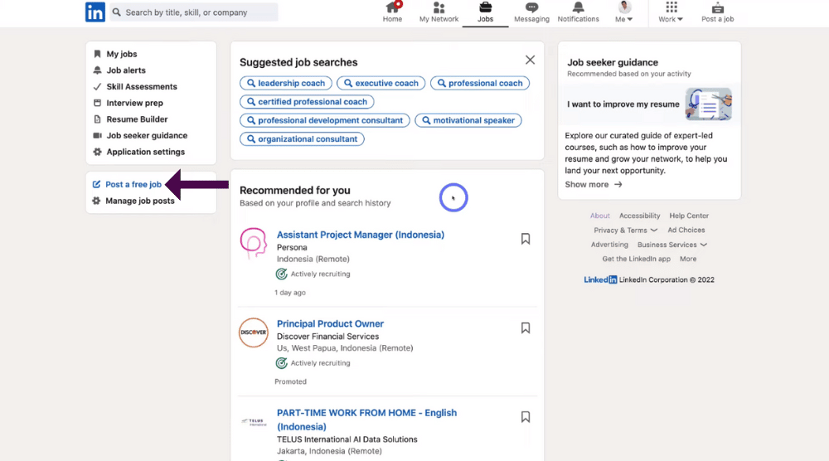This screenshot has width=829, height=461.
Task: Expand Privacy & Terms dropdown
Action: click(625, 230)
